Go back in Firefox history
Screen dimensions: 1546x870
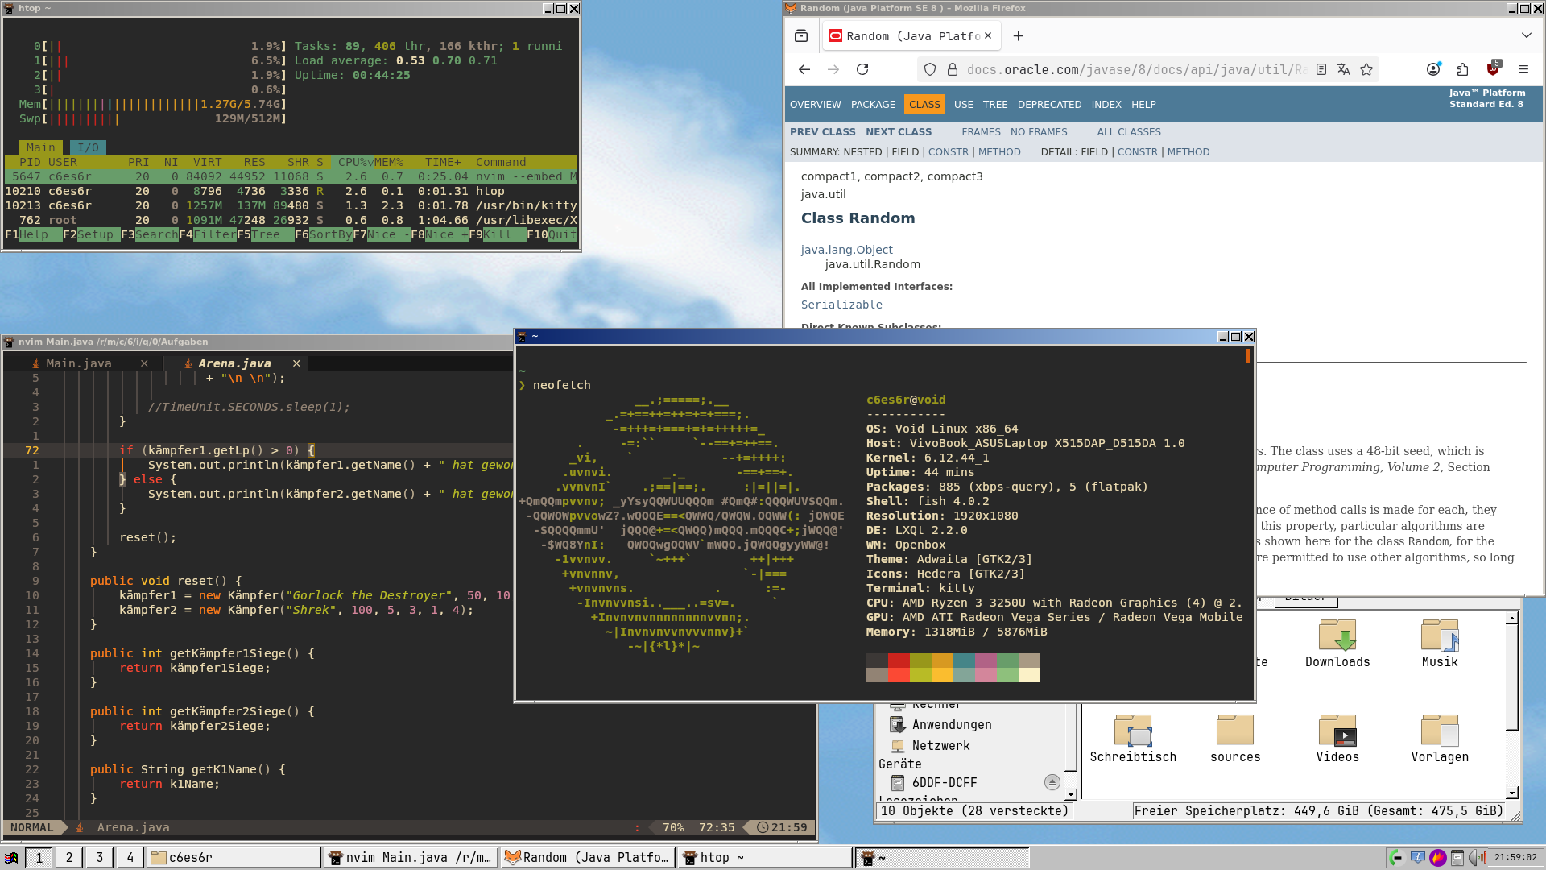coord(804,70)
